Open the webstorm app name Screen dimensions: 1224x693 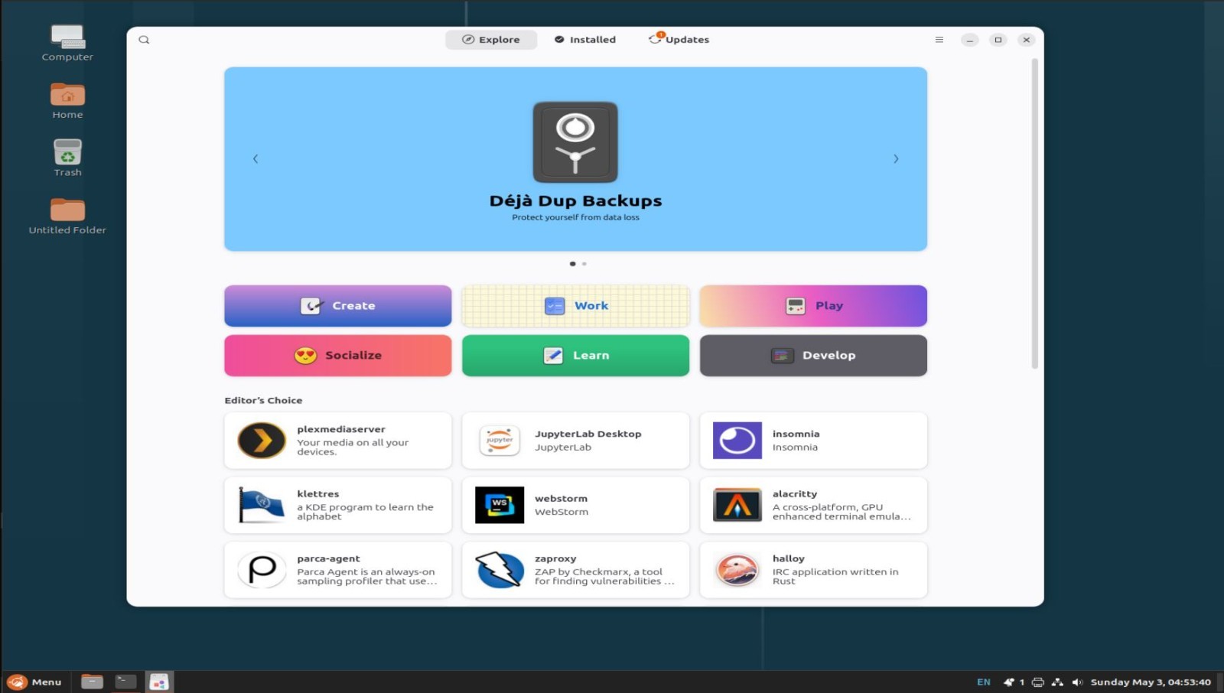tap(562, 499)
